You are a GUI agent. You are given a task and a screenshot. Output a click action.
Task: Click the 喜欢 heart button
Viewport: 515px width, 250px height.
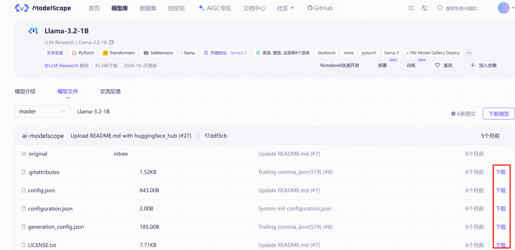(443, 65)
